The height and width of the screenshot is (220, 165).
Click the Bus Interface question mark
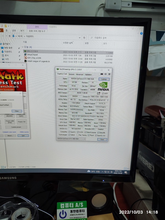pos(108,100)
